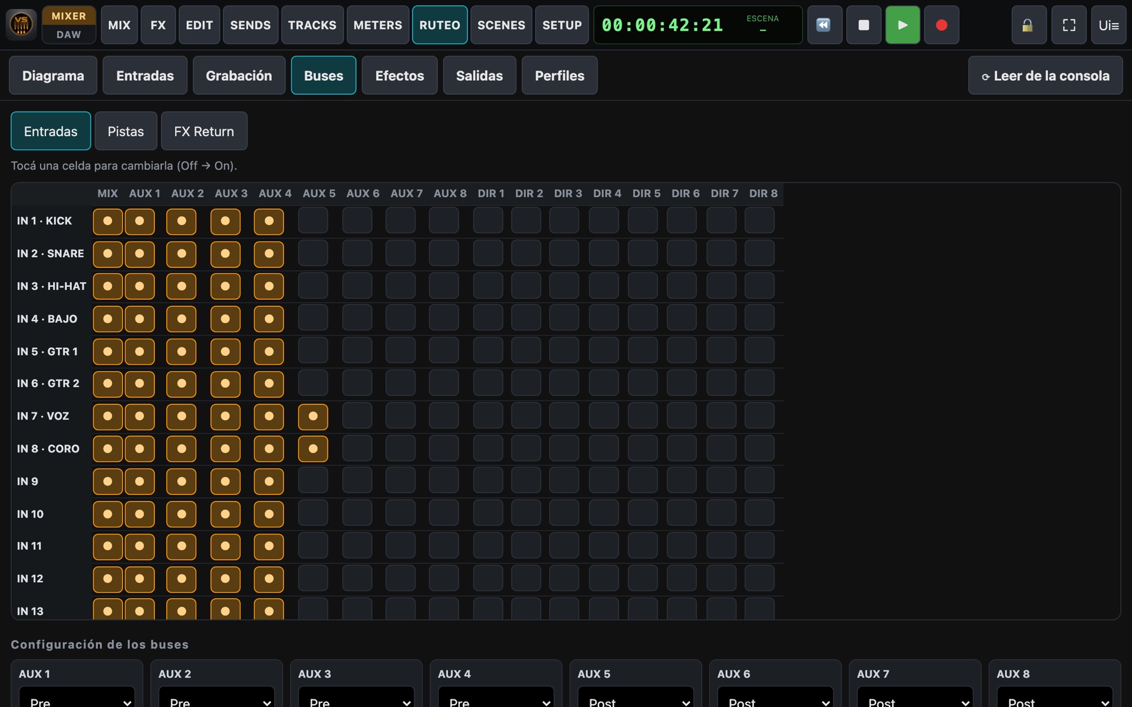This screenshot has width=1132, height=707.
Task: Open the MIX tab
Action: (x=119, y=25)
